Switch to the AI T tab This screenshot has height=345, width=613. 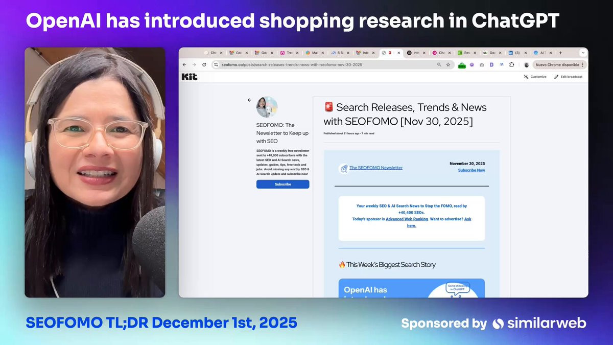tap(541, 53)
